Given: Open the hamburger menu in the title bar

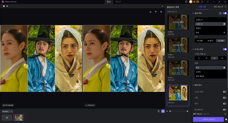Looking at the screenshot, I should click(208, 2).
